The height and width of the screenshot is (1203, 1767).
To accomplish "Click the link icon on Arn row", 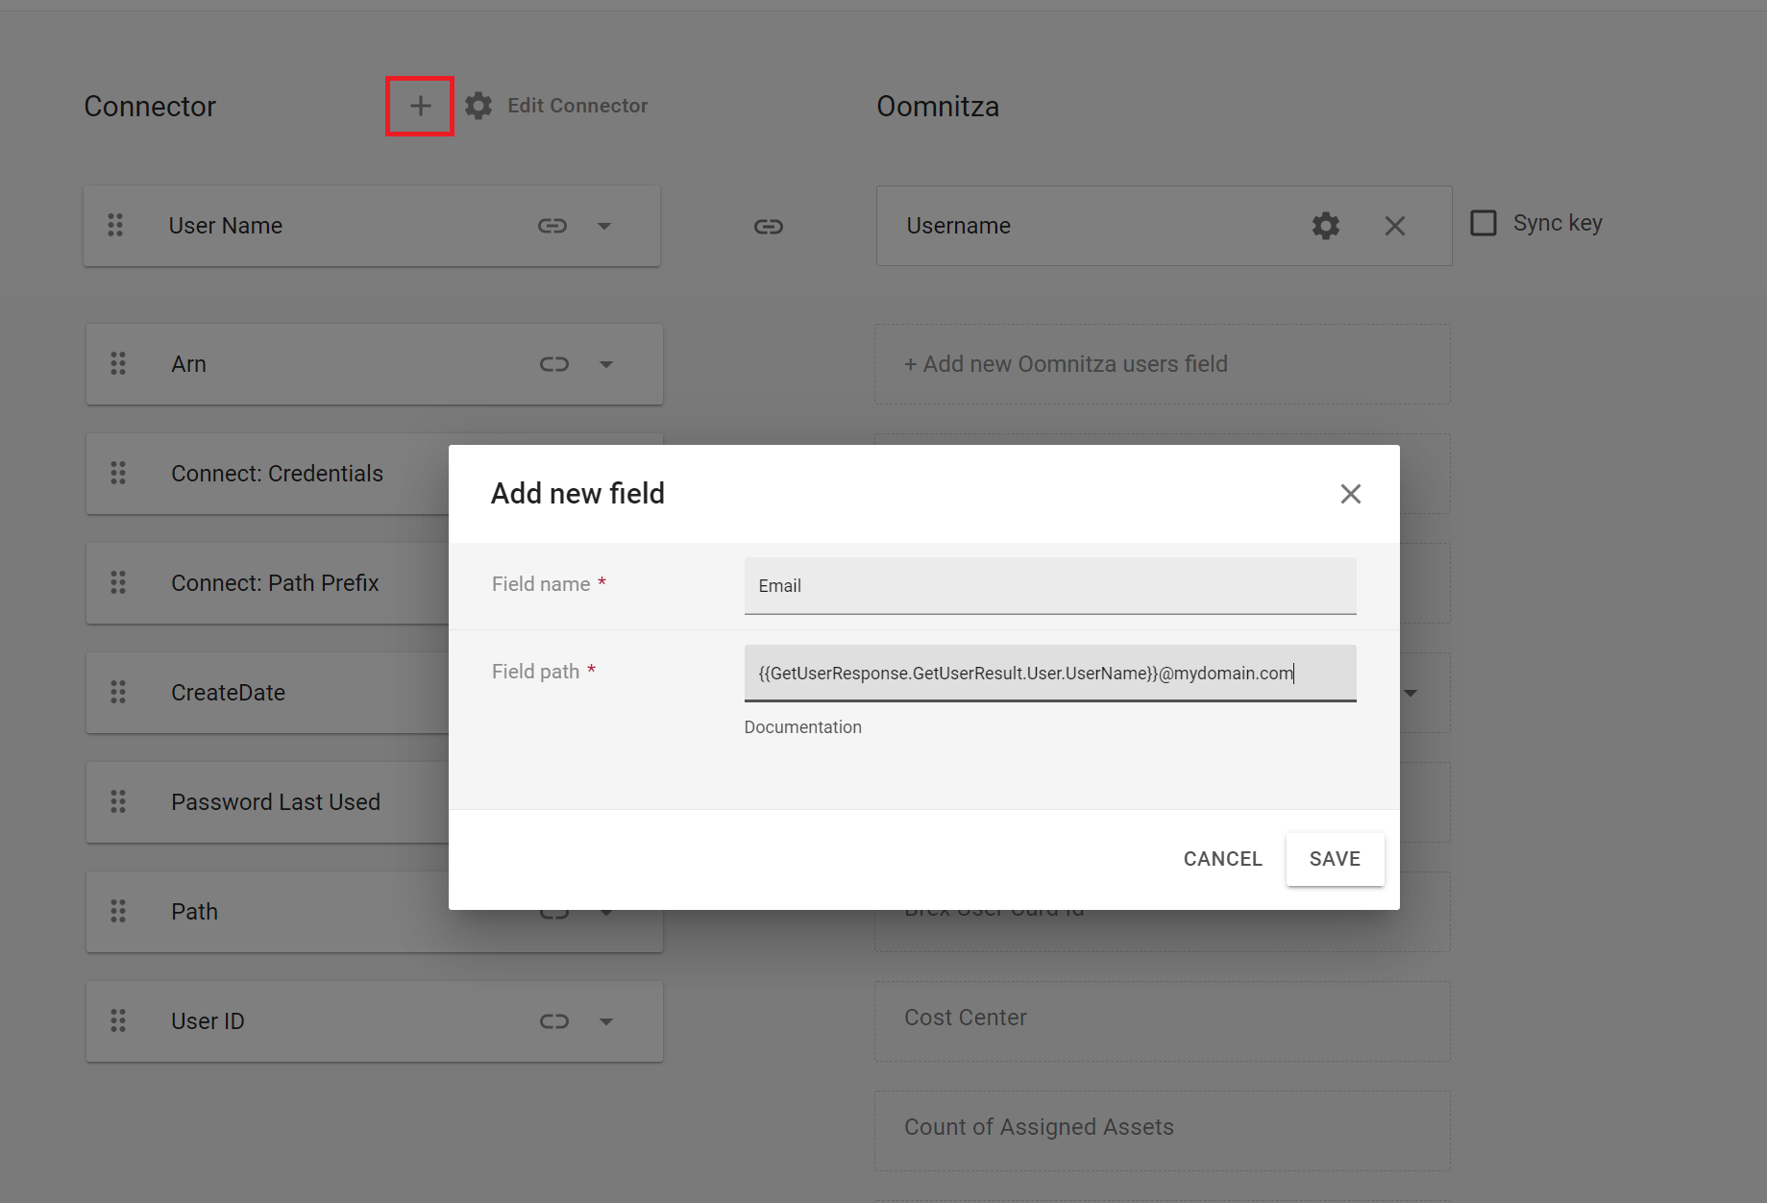I will pos(554,364).
